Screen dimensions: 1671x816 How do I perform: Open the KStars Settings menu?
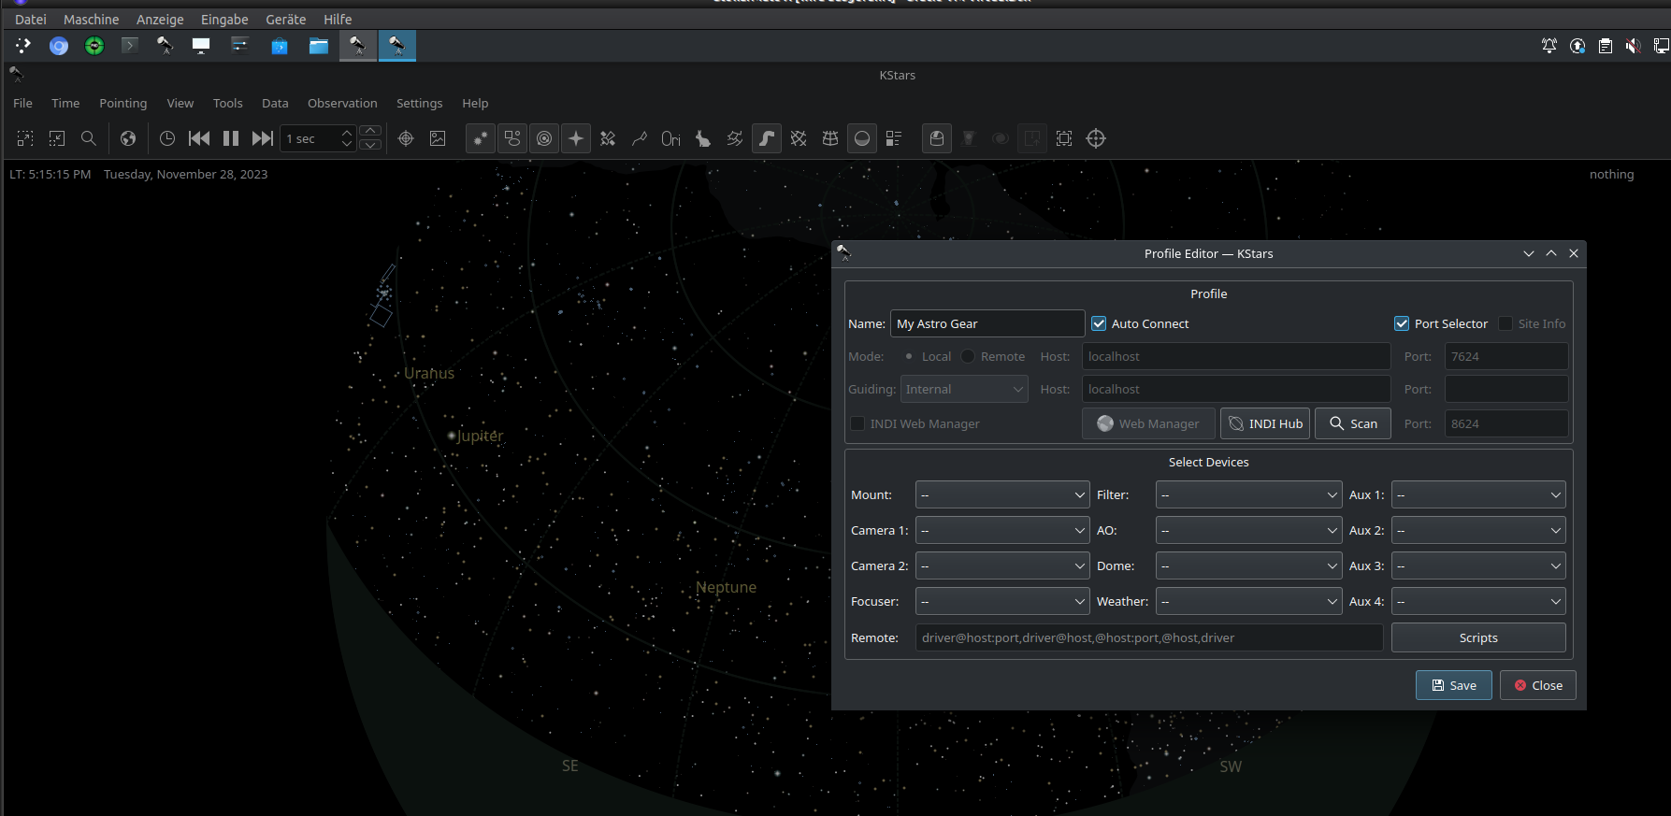[420, 103]
